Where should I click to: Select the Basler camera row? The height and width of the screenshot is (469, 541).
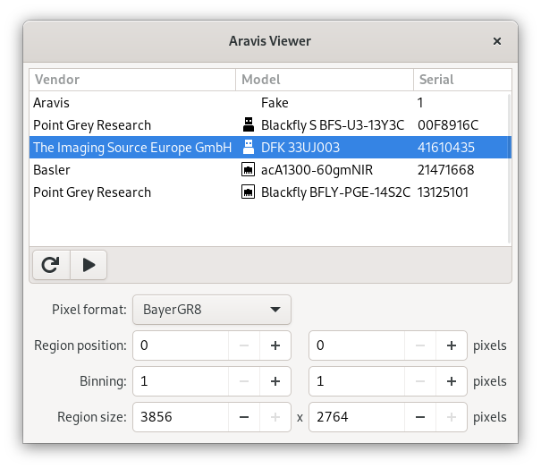268,170
